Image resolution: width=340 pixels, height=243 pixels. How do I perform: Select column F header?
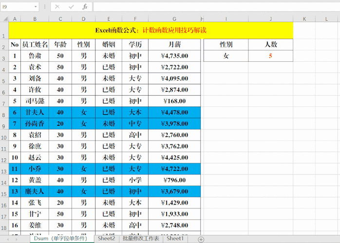[135, 19]
